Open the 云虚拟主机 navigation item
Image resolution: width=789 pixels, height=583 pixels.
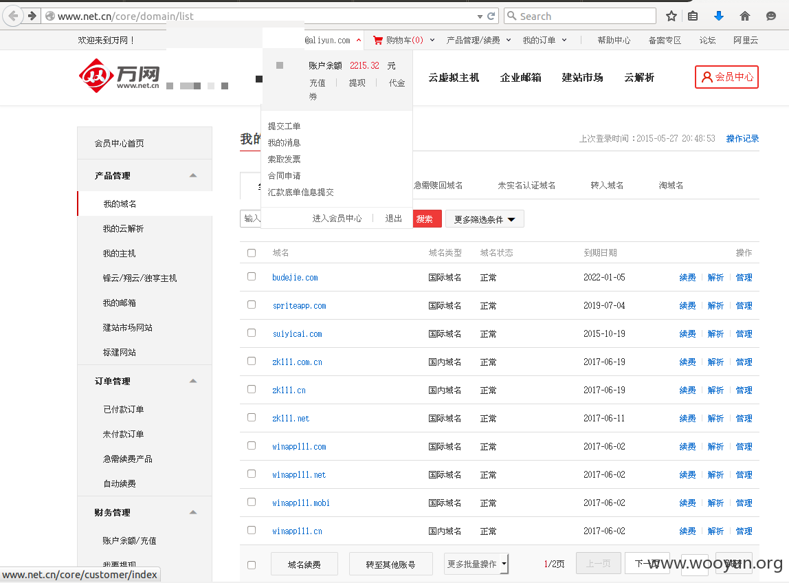point(454,78)
